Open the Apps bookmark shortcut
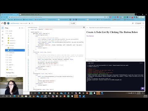The width and height of the screenshot is (148, 111). (3, 19)
